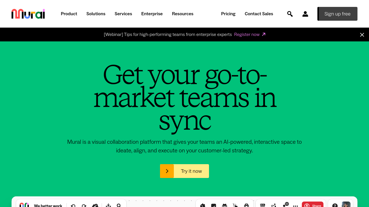
Task: Click the Mural logo in header
Action: tap(28, 14)
